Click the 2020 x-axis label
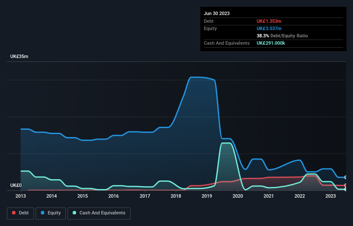Image resolution: width=353 pixels, height=226 pixels. (238, 196)
